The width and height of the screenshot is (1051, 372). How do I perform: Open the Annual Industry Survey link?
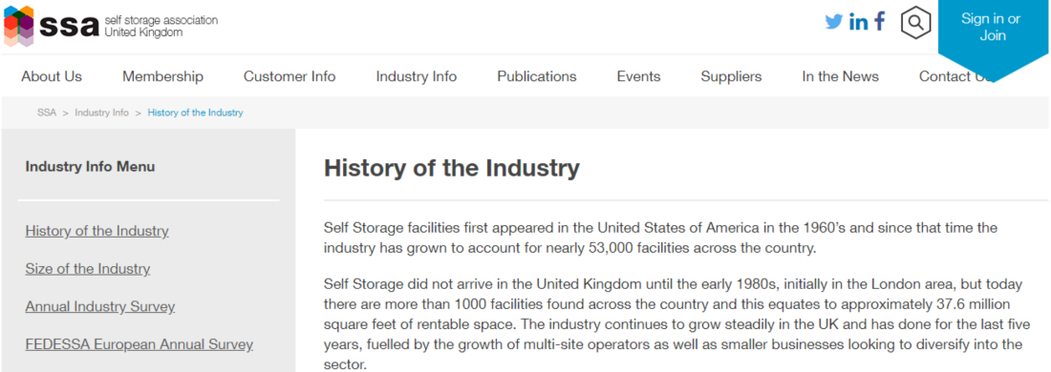point(100,307)
